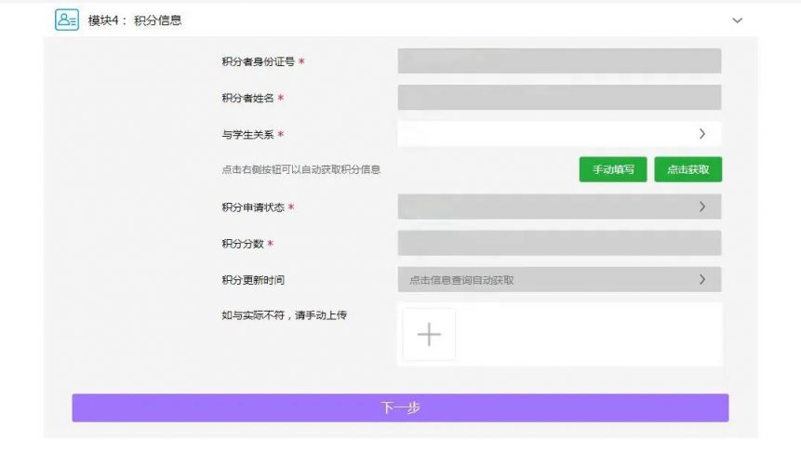801x454 pixels.
Task: Click the 积分申请状态 label
Action: 253,207
